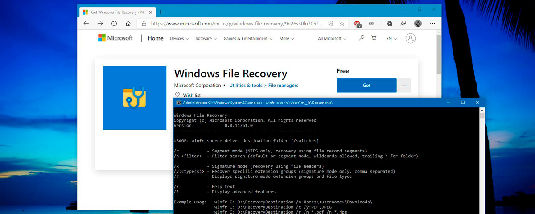535x214 pixels.
Task: Expand the More menu
Action: [287, 39]
